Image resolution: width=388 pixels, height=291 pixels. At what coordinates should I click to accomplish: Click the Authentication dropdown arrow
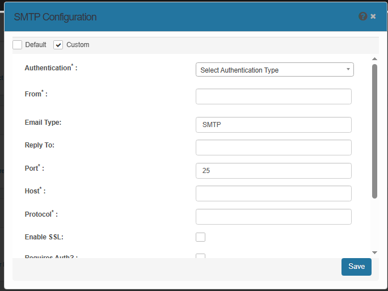coord(348,70)
